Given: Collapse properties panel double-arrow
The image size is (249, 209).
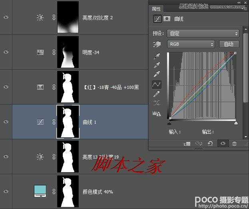Looking at the screenshot, I should [239, 2].
